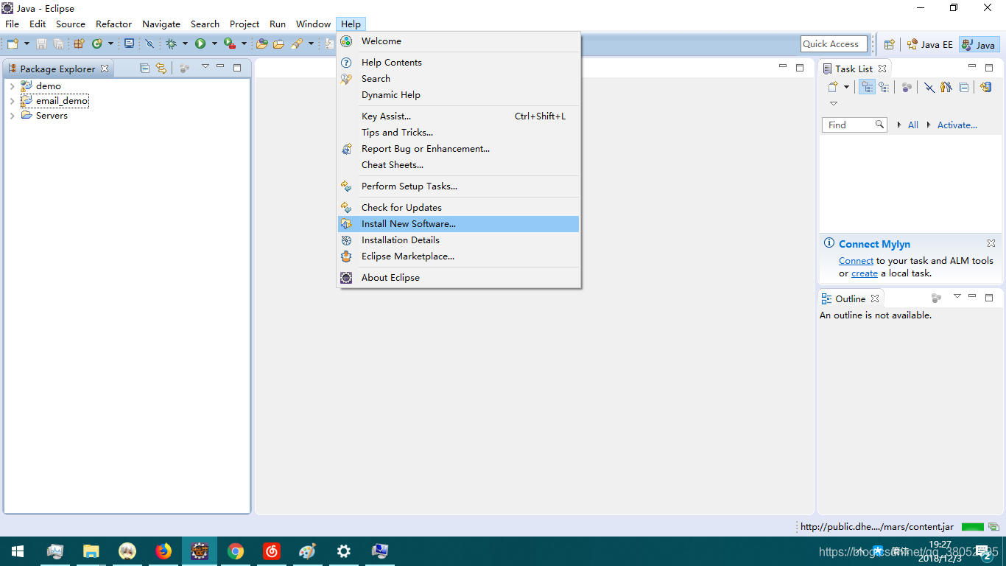This screenshot has width=1006, height=566.
Task: Open the File menu
Action: coord(12,24)
